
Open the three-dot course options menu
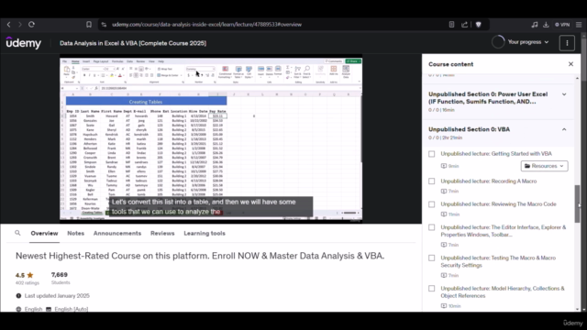point(567,43)
